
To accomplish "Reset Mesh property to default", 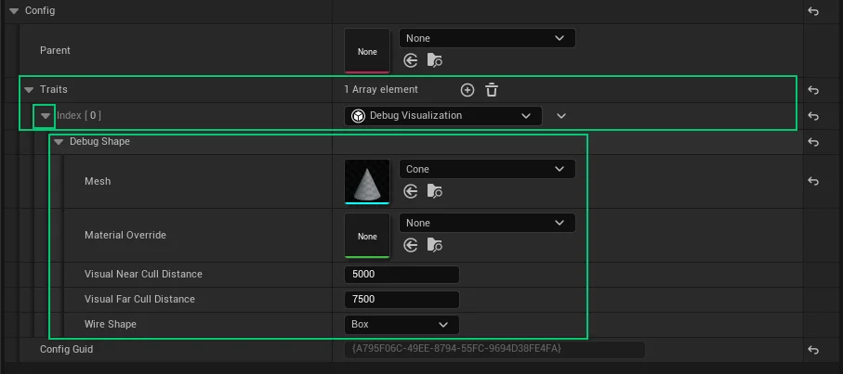I will [x=813, y=182].
